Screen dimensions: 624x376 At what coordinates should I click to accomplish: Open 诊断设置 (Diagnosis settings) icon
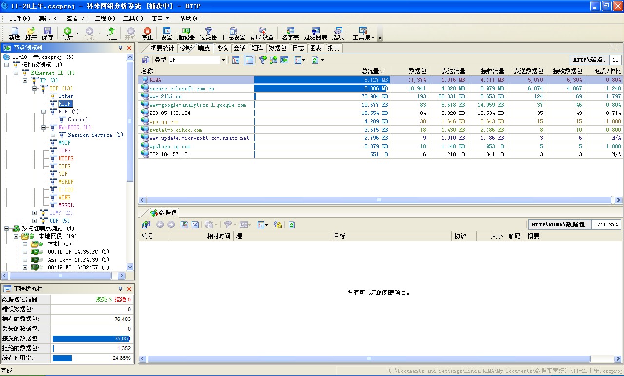(x=262, y=31)
